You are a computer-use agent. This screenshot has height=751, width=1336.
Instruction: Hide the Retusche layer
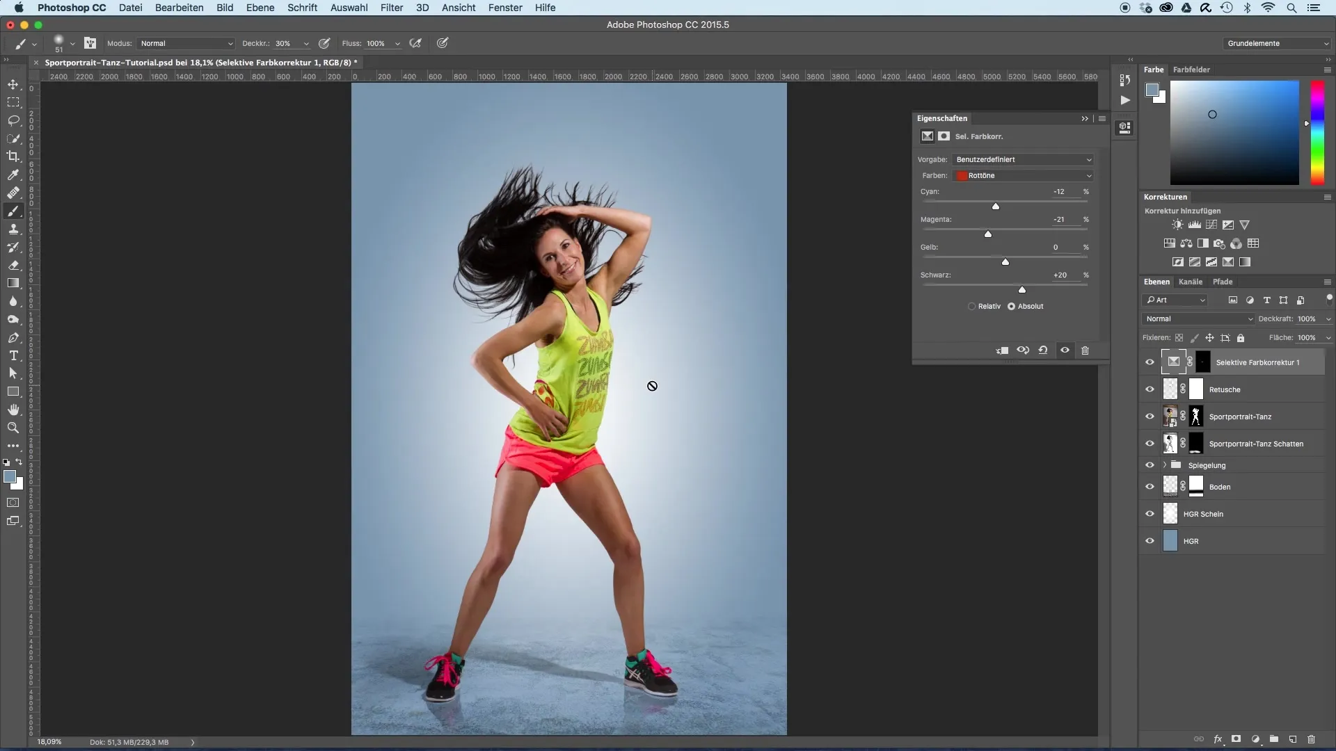click(x=1150, y=389)
